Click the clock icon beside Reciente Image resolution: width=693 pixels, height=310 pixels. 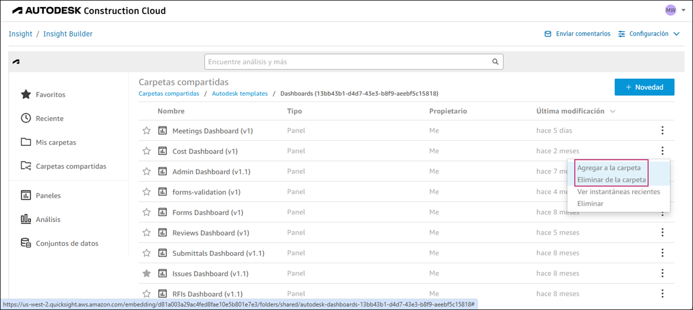pyautogui.click(x=26, y=118)
